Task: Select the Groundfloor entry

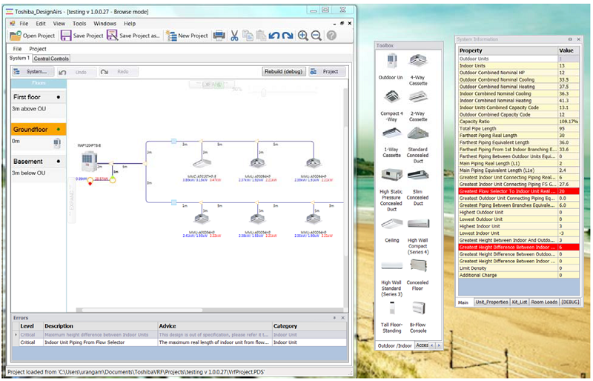Action: [x=39, y=130]
